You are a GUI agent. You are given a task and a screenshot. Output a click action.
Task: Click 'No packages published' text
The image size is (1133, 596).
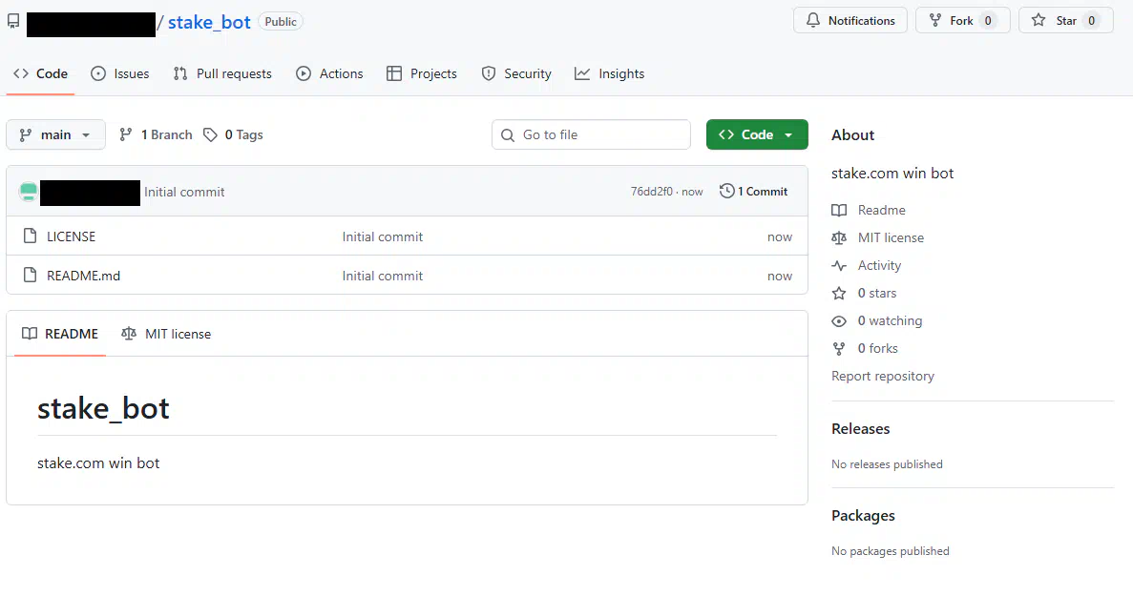pyautogui.click(x=891, y=551)
